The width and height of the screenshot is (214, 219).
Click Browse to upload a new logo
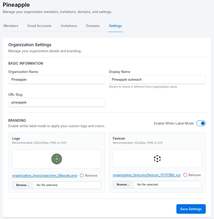[x=22, y=185]
